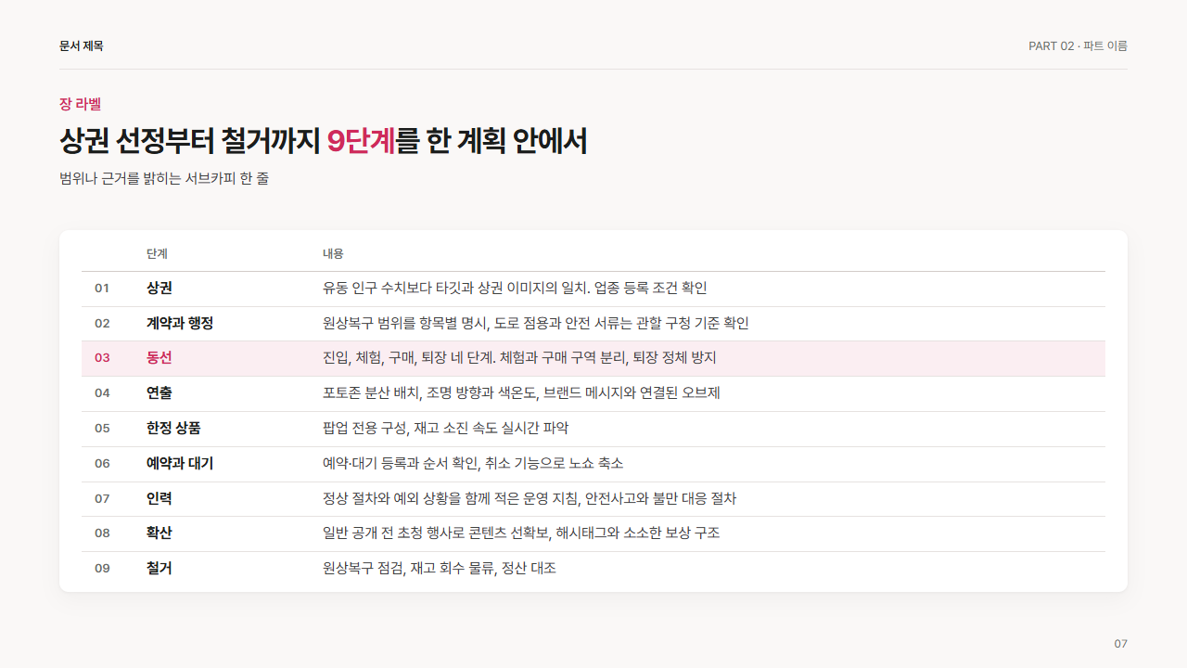This screenshot has width=1187, height=668.
Task: Select the '확산' stage cell
Action: pyautogui.click(x=160, y=533)
